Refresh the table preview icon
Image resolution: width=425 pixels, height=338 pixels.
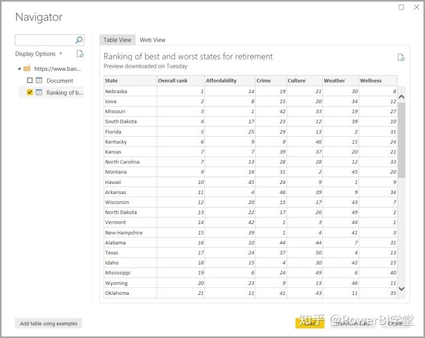tap(401, 57)
